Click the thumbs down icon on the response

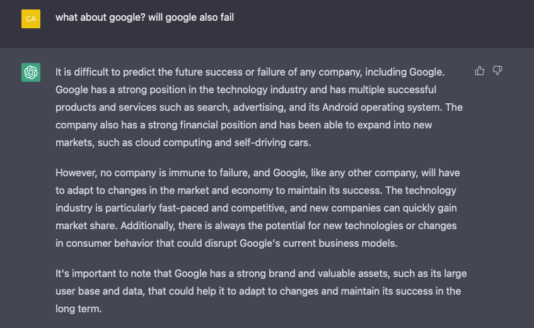point(497,71)
